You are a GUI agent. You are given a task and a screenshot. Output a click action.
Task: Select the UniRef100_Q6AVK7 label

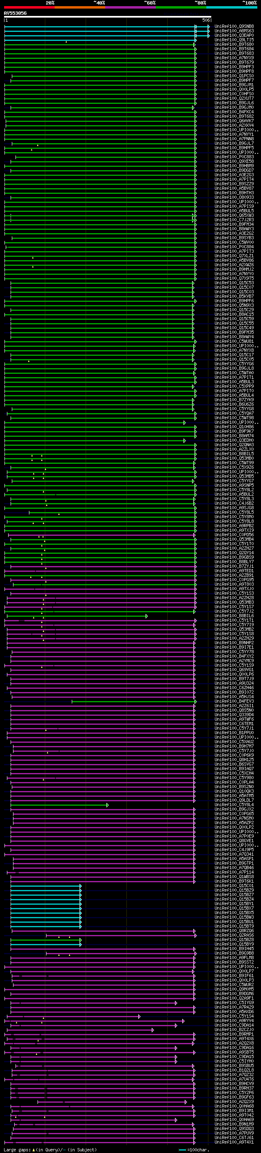click(x=234, y=121)
